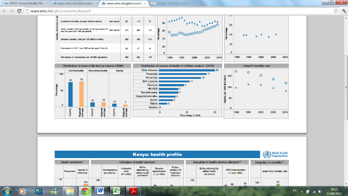Switch to Microsoft Word in taskbar
The width and height of the screenshot is (348, 196).
pos(100,191)
